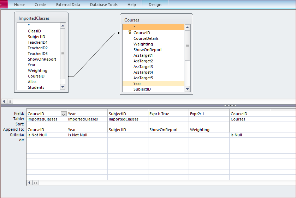
Task: Select AssTarget3 field
Action: (153, 67)
